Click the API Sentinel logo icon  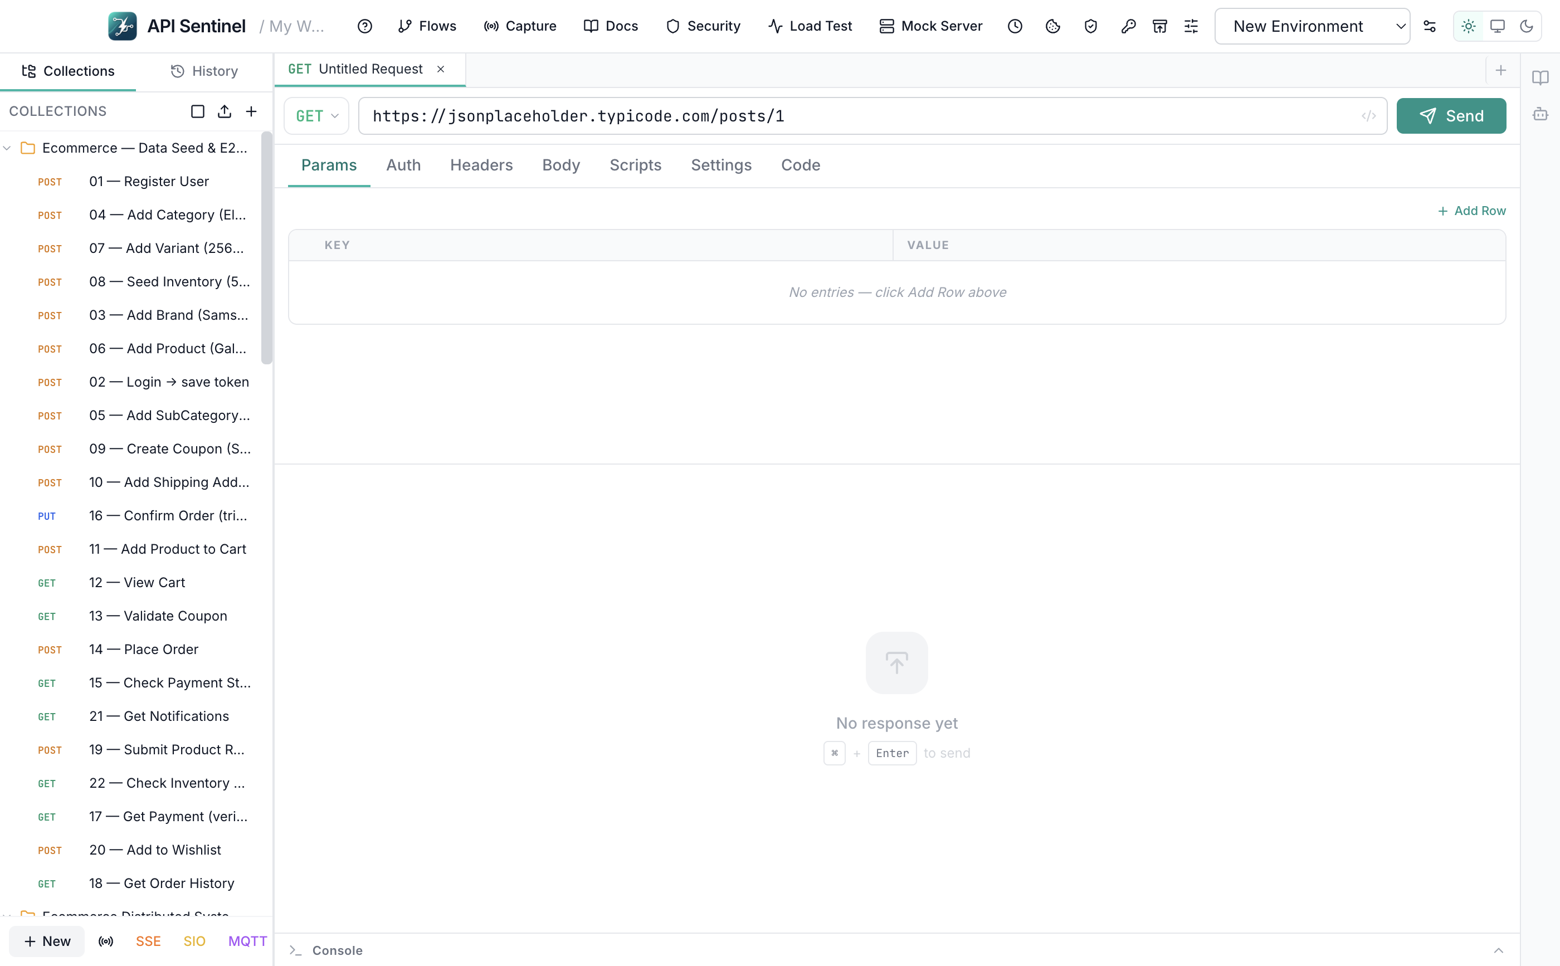click(122, 26)
